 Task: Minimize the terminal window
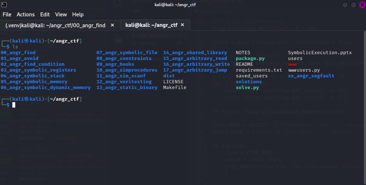click(x=345, y=5)
